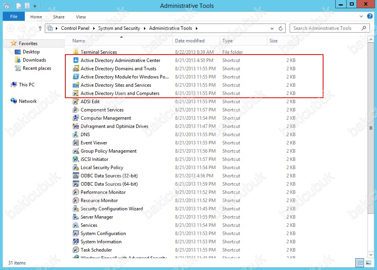Refresh the Administrative Tools folder view

click(281, 28)
